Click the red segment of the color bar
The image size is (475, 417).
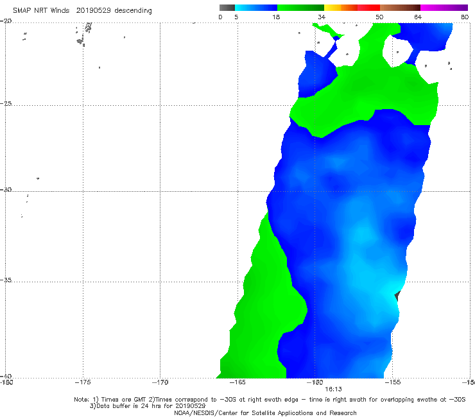[x=368, y=8]
